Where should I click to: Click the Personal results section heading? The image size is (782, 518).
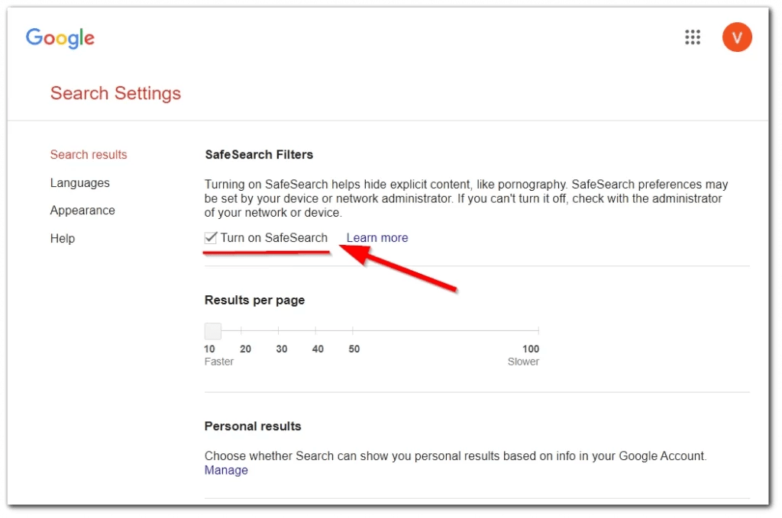(x=253, y=426)
